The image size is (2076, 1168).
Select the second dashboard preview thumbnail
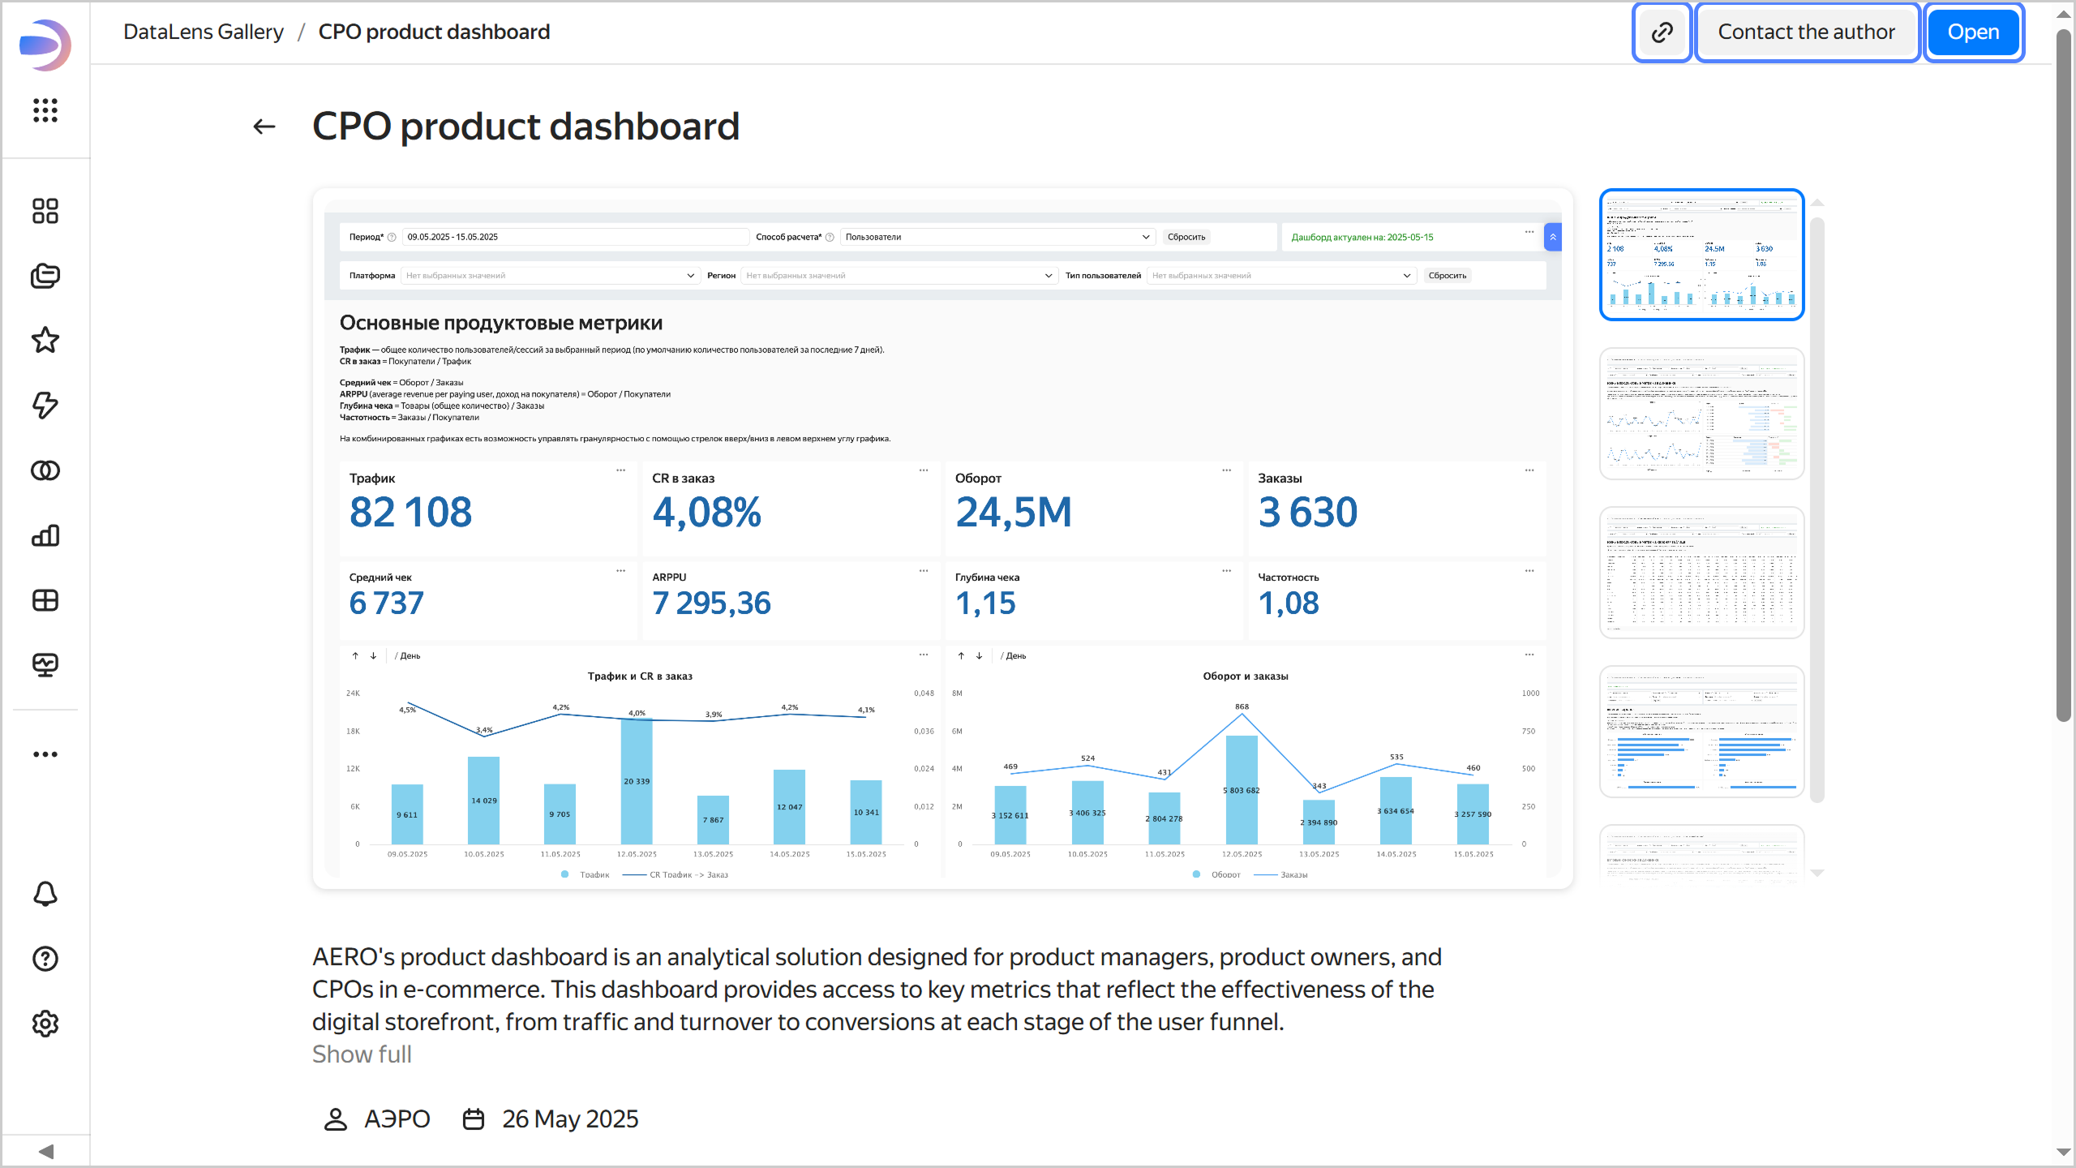(x=1701, y=414)
